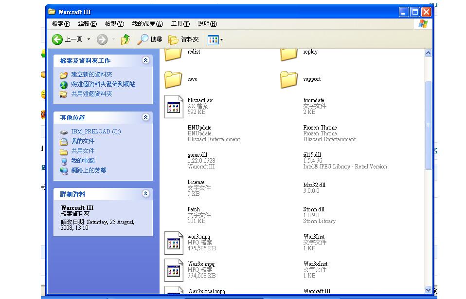Open the Views icon dropdown

tap(215, 39)
